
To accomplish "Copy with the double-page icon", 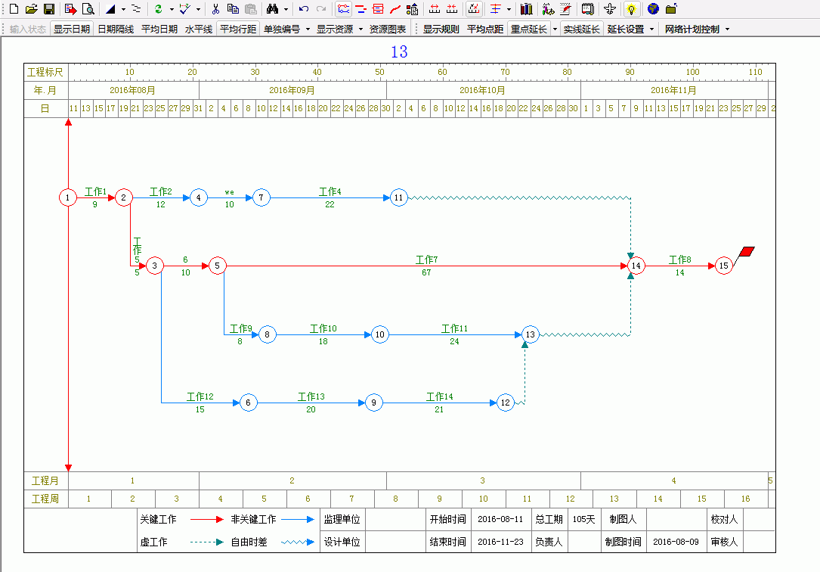I will tap(234, 9).
